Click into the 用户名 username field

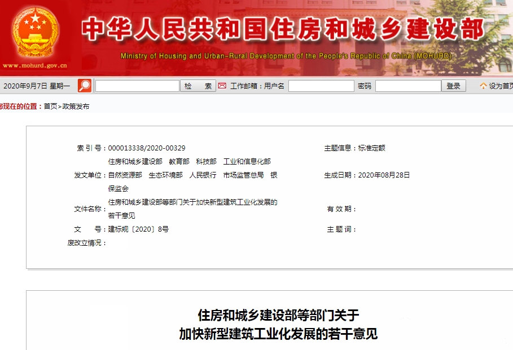click(321, 86)
